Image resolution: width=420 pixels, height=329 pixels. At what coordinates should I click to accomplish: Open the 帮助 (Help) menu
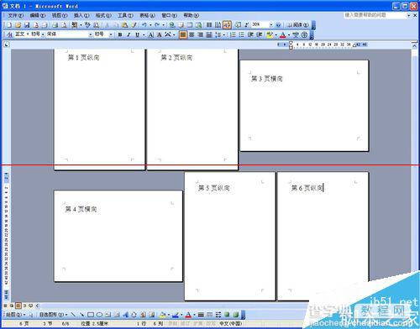192,15
